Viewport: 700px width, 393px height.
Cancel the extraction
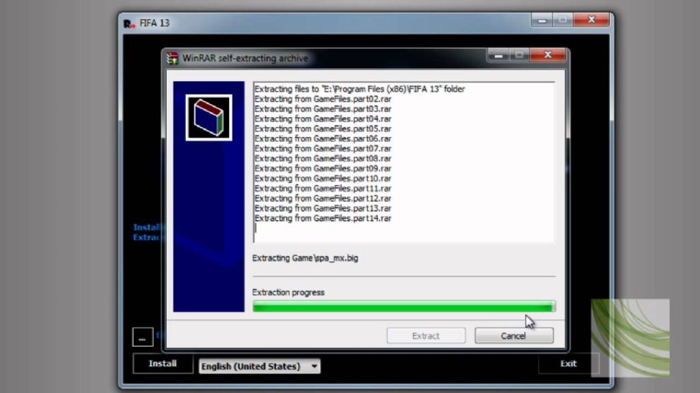513,336
